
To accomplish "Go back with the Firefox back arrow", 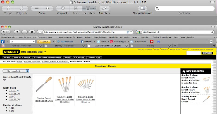I will coord(4,32).
